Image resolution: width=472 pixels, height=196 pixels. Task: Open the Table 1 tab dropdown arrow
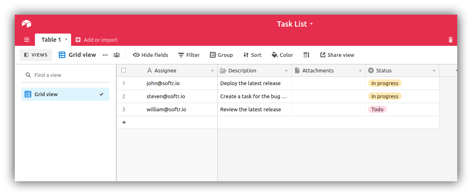[x=66, y=40]
